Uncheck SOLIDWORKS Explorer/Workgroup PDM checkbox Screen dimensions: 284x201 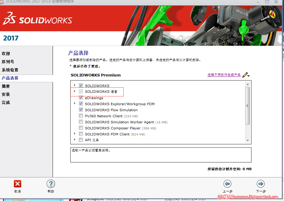(81, 104)
